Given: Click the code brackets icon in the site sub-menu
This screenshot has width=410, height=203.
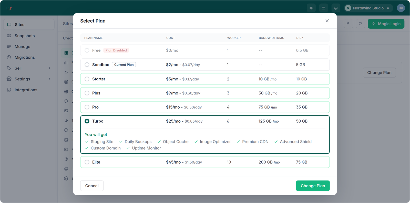Looking at the screenshot, I should tap(66, 72).
